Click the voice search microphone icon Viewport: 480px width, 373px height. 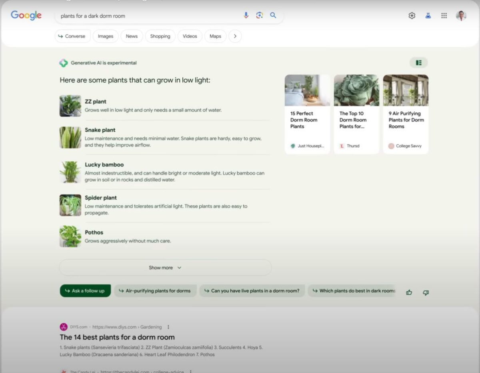click(x=246, y=16)
